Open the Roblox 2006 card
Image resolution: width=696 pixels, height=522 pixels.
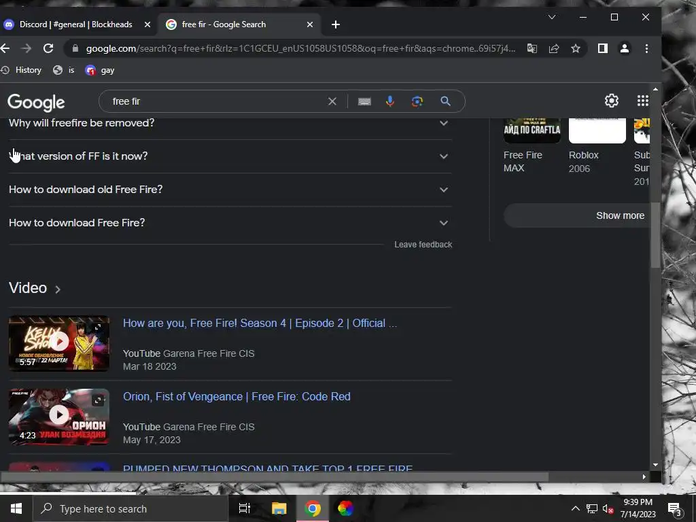597,145
